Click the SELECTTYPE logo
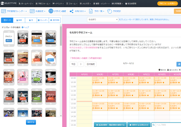 coord(9,3)
